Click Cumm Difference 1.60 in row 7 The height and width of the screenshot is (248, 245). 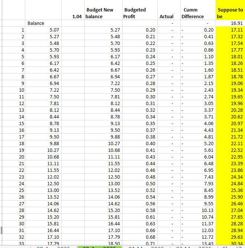[198, 70]
